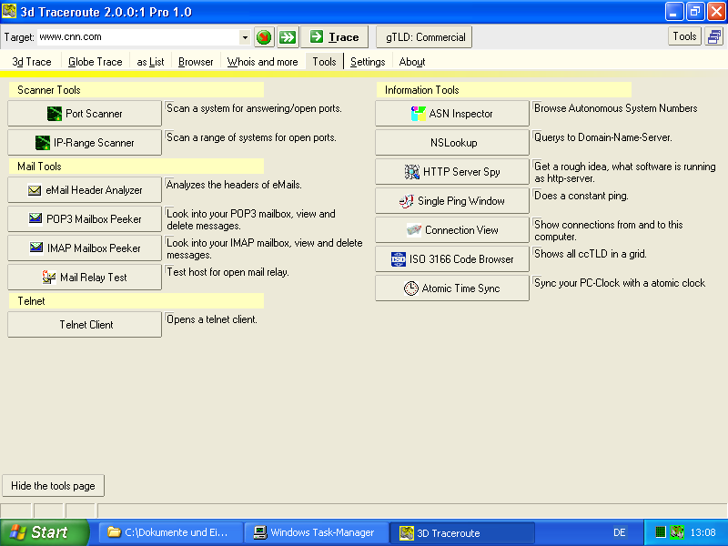Launch the HTTP Server Spy

point(452,172)
